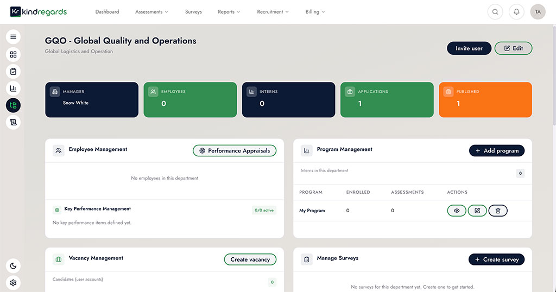Viewport: 556px width, 292px height.
Task: Click the Add program button
Action: [x=497, y=150]
